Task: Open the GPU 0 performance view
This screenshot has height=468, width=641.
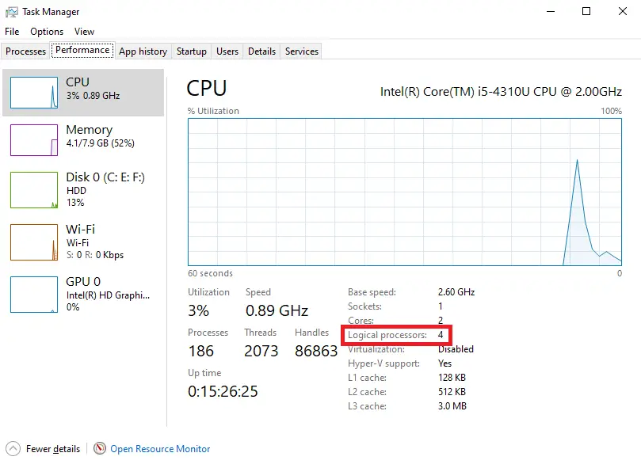Action: [83, 295]
